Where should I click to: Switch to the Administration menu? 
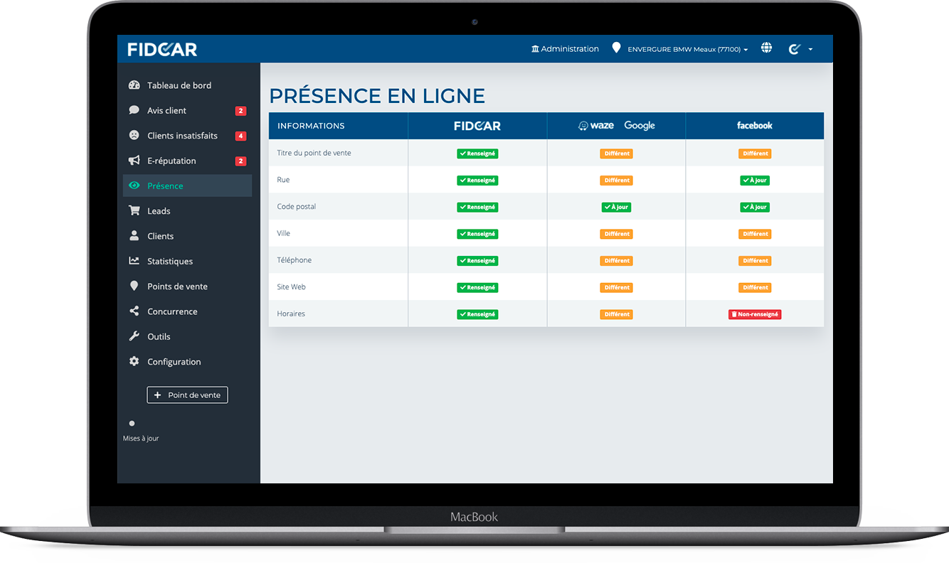tap(565, 48)
